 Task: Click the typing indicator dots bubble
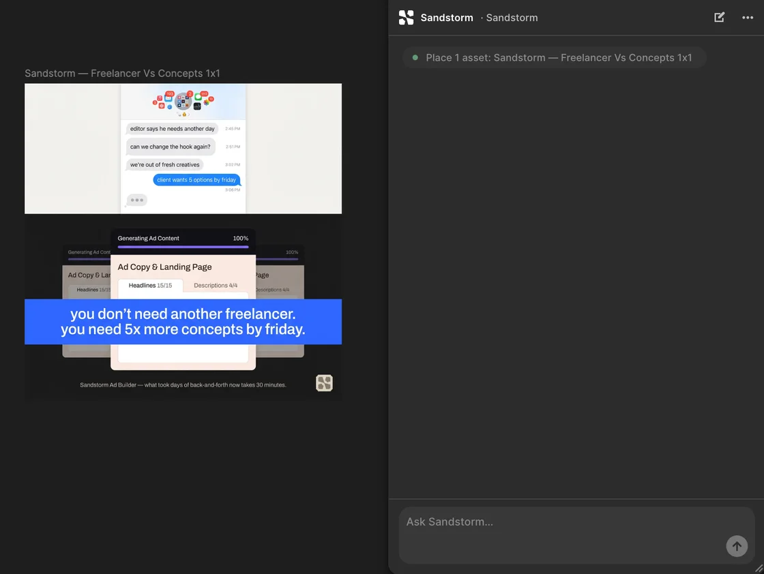137,200
